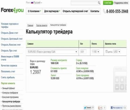Click the phone number 8-800-555-3948

pyautogui.click(x=117, y=11)
